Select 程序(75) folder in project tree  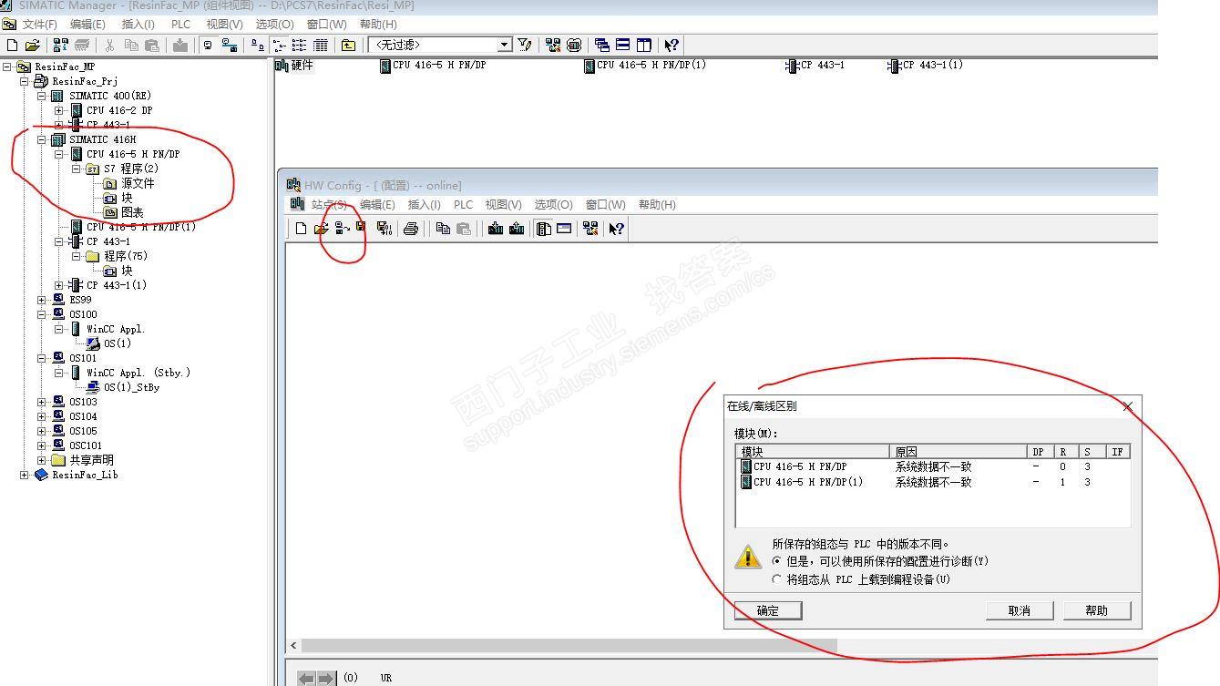[126, 256]
